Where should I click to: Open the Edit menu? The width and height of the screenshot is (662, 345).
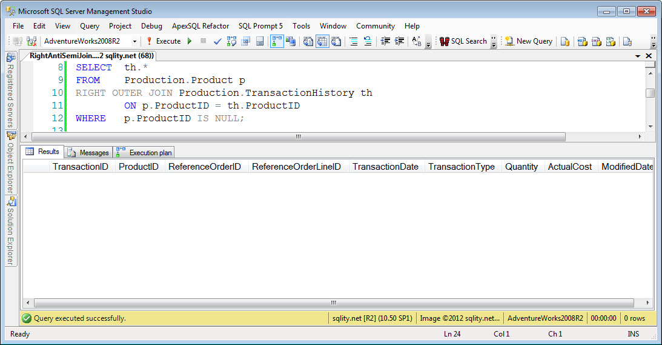pyautogui.click(x=39, y=26)
